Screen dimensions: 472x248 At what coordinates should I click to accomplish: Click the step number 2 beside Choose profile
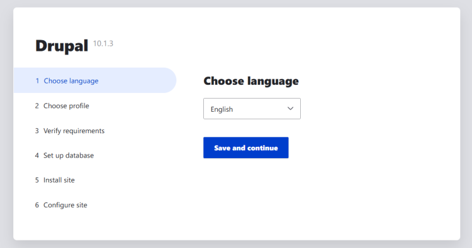(37, 105)
